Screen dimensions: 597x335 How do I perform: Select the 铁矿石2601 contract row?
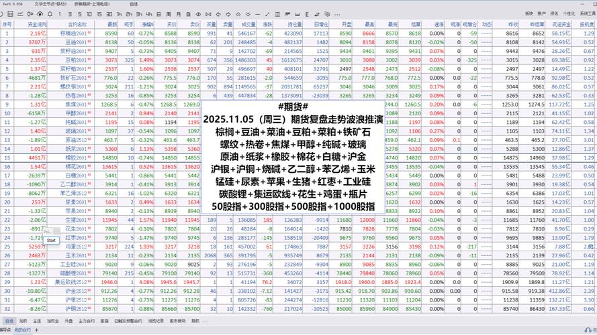pos(298,78)
